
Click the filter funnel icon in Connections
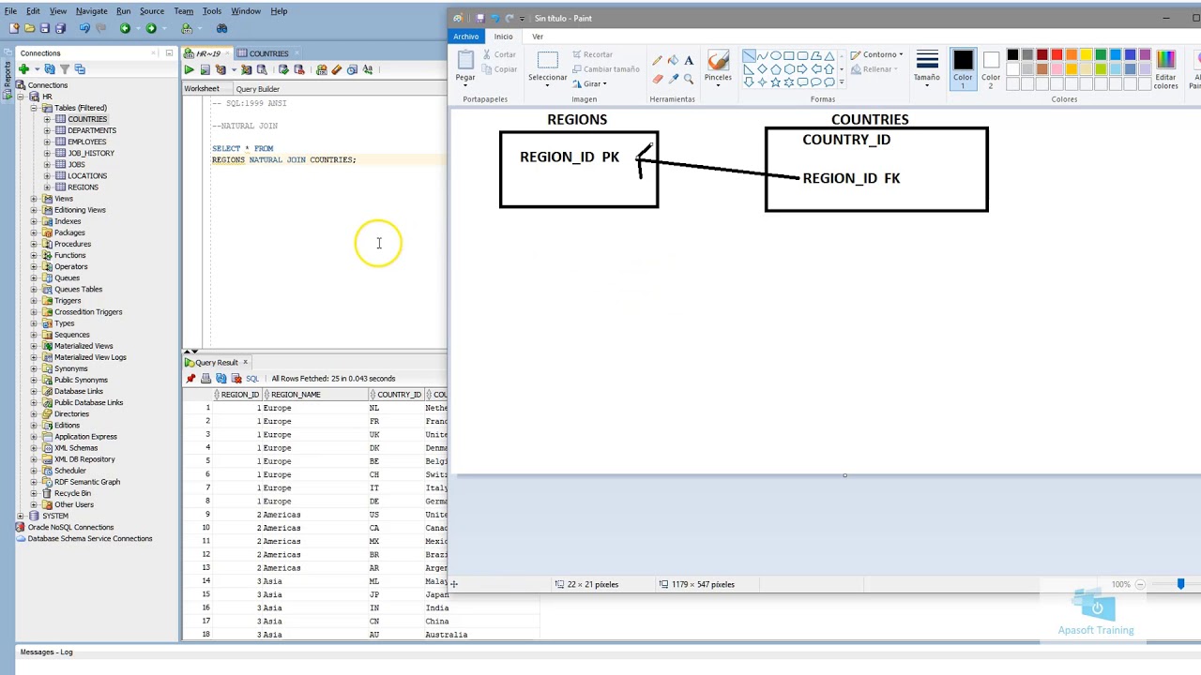[x=65, y=69]
